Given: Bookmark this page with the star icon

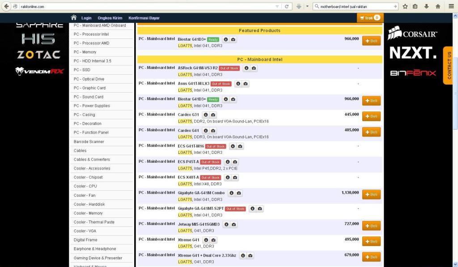Looking at the screenshot, I should tap(405, 6).
